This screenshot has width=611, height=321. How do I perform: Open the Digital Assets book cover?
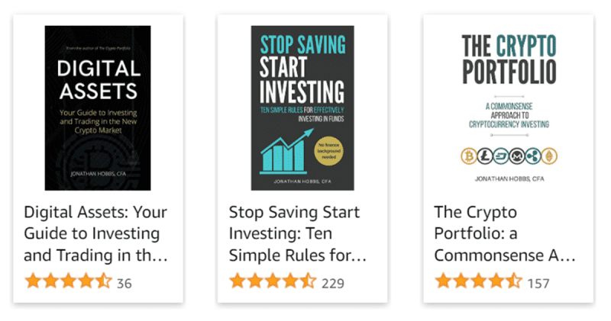click(98, 108)
